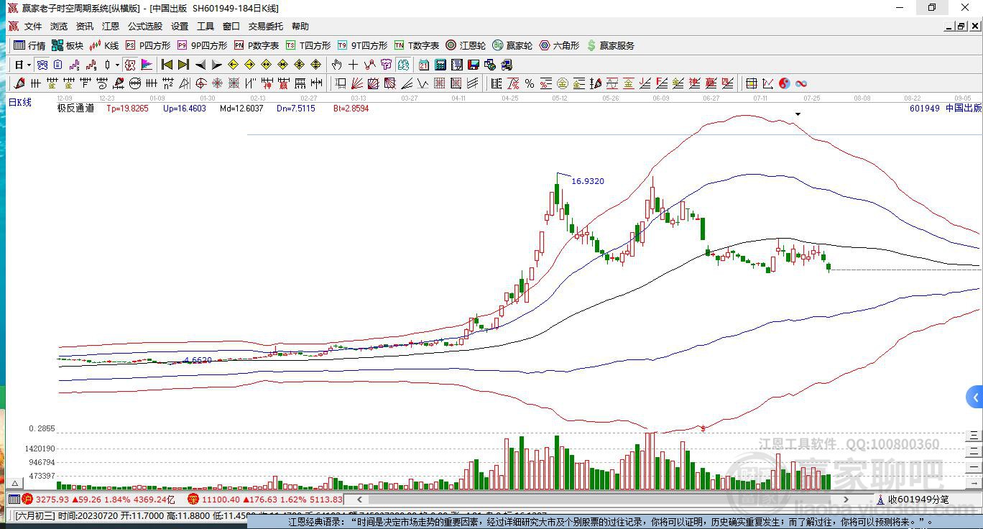The image size is (983, 529).
Task: Select the Gann circle target tool
Action: point(201,83)
